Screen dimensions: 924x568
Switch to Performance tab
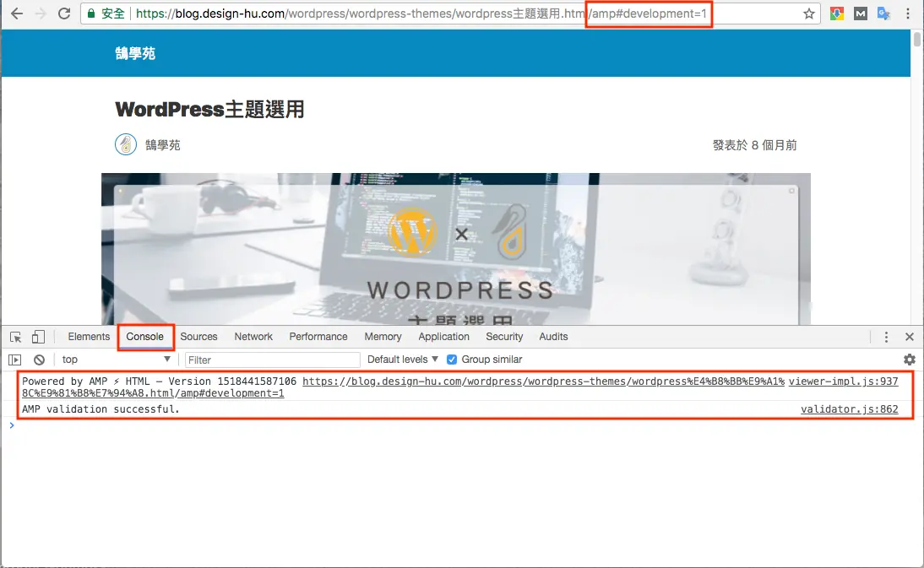click(x=318, y=337)
